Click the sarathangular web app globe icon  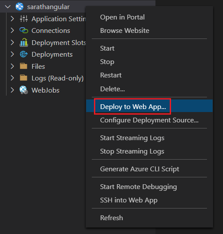coord(19,7)
